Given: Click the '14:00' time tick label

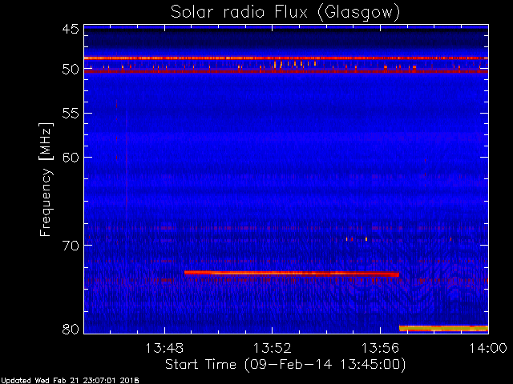Looking at the screenshot, I should 488,349.
